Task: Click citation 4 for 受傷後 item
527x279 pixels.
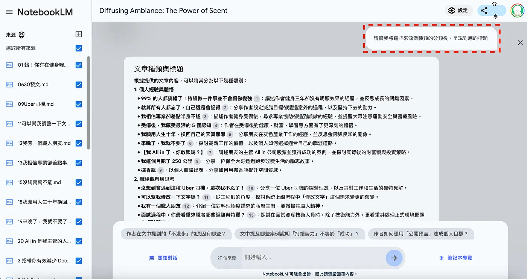Action: point(216,126)
